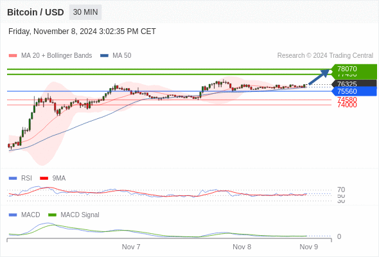Click the Nov 7 date axis label
379x257 pixels.
(x=131, y=247)
